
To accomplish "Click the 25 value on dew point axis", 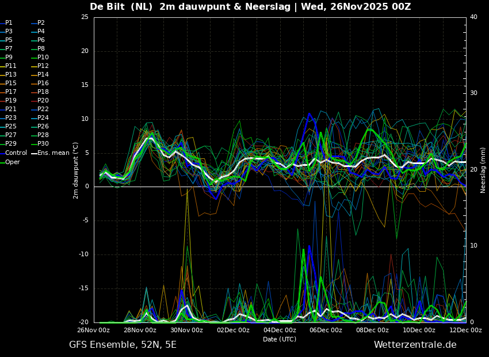I will coord(85,17).
